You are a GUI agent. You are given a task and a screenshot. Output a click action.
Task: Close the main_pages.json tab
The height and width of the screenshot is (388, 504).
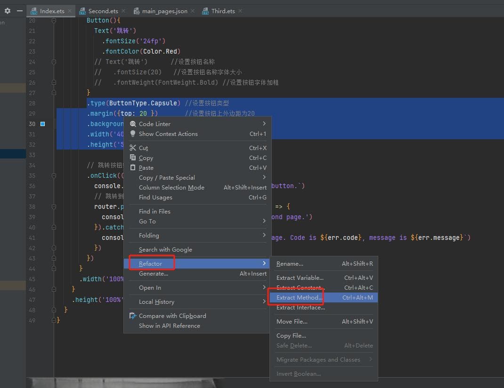(193, 11)
